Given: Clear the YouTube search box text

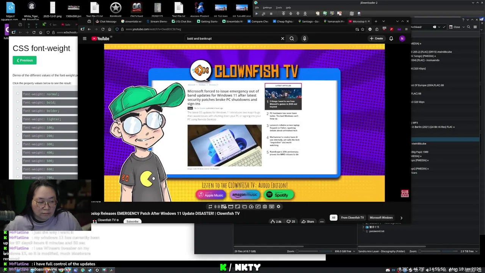Looking at the screenshot, I should click(282, 38).
